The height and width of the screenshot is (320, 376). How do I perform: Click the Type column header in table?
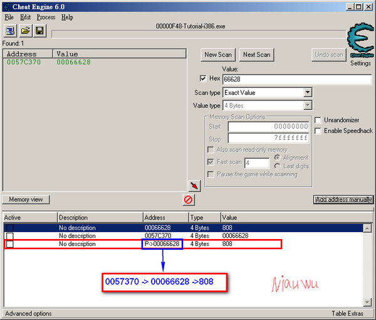pos(204,218)
